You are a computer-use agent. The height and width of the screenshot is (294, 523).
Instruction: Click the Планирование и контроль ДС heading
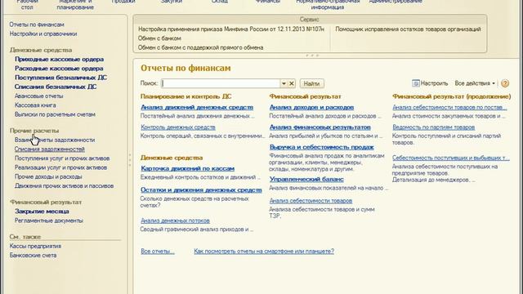(186, 96)
